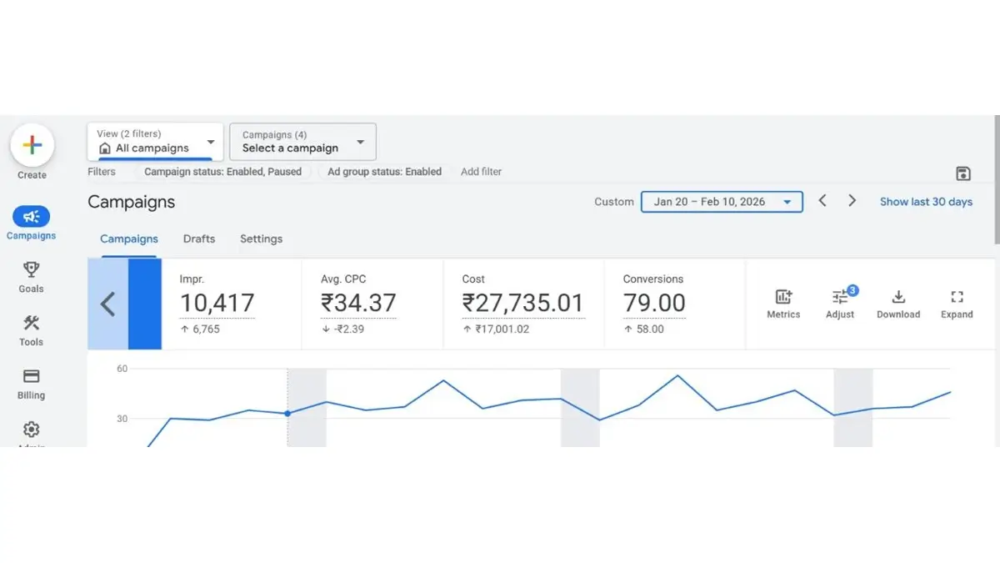This screenshot has height=563, width=1000.
Task: Go to previous date range arrow
Action: (822, 201)
